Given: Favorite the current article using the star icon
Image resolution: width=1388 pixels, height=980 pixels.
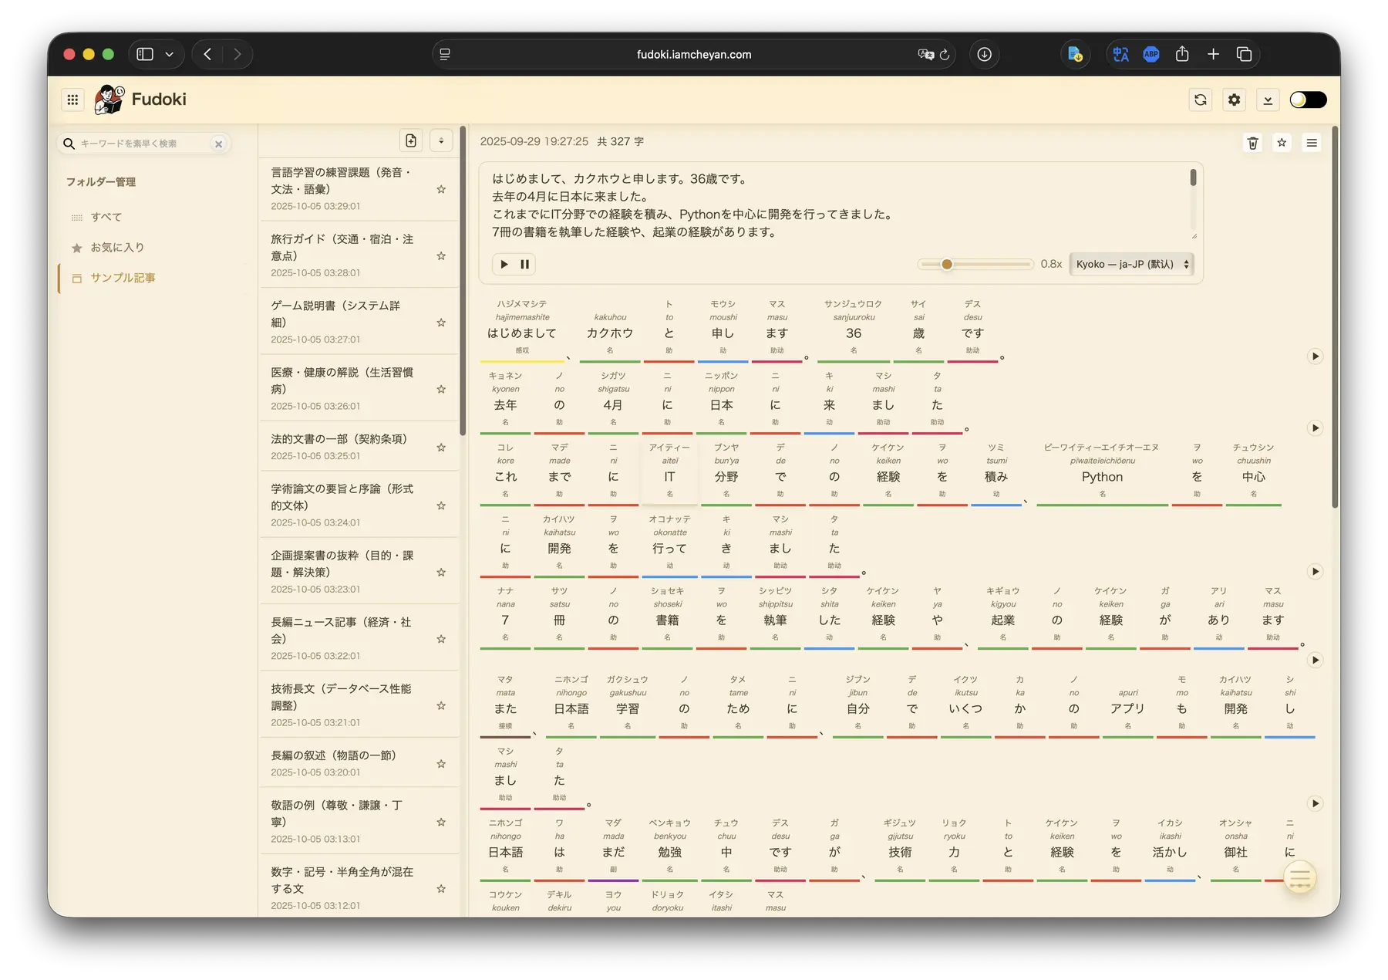Looking at the screenshot, I should (1282, 143).
